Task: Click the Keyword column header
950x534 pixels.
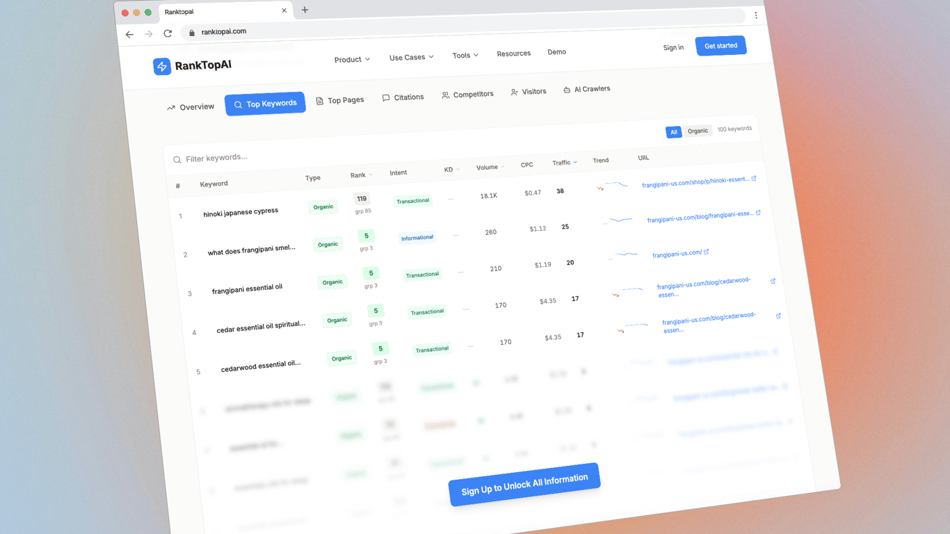Action: coord(214,184)
